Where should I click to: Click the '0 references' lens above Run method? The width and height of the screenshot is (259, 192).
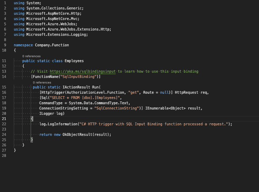click(x=42, y=82)
